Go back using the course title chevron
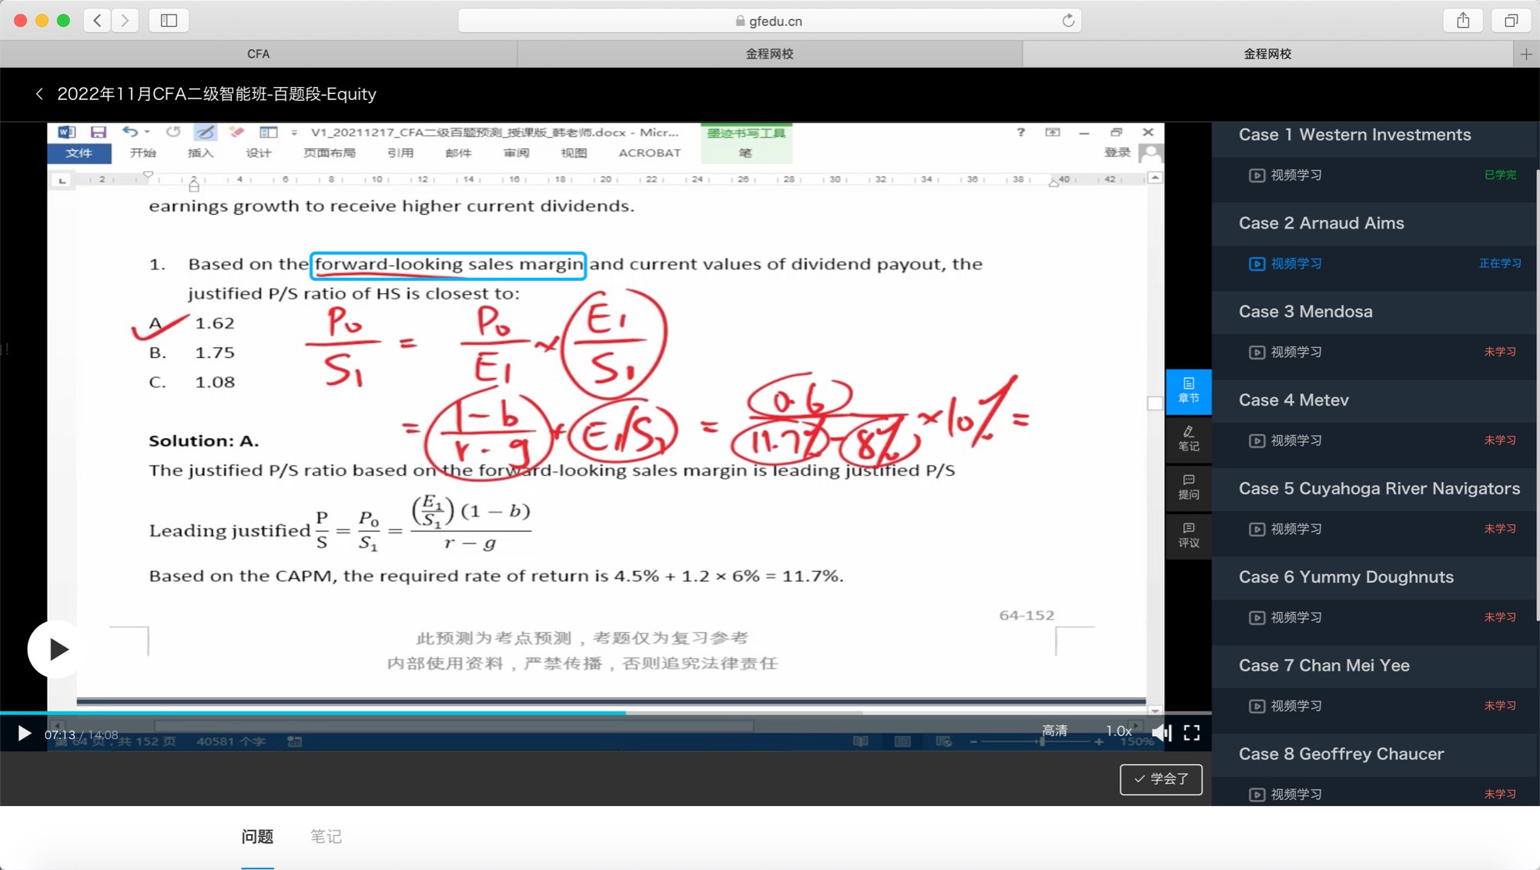 39,94
